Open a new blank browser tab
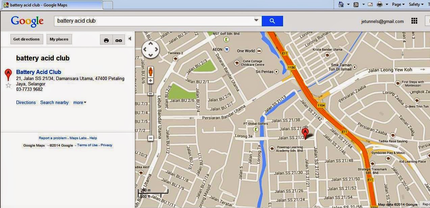Image resolution: width=430 pixels, height=208 pixels. tap(108, 5)
